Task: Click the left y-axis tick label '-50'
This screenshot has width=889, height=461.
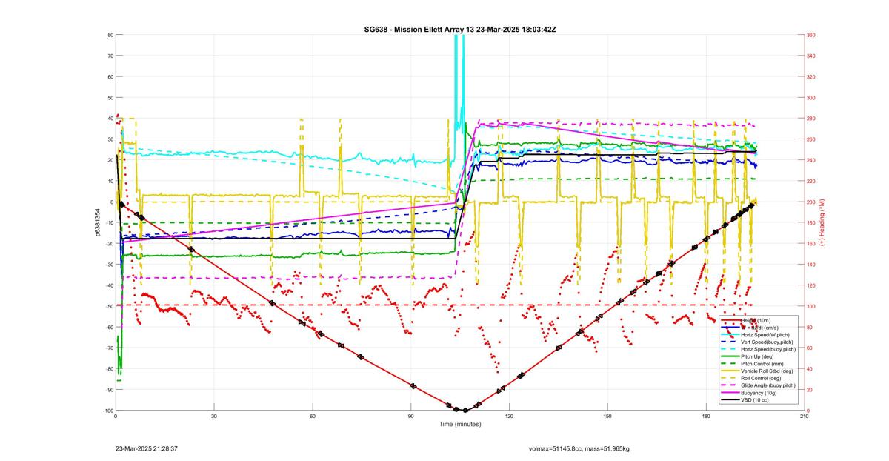Action: click(109, 306)
